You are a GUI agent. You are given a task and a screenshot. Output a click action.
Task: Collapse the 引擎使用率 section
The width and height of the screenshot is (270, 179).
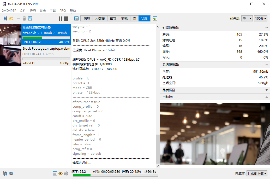click(266, 27)
